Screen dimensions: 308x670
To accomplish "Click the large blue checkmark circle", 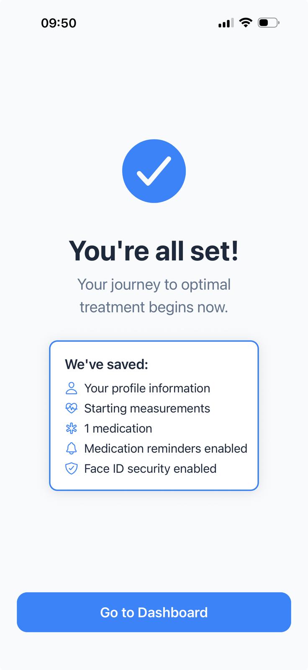I will [154, 171].
